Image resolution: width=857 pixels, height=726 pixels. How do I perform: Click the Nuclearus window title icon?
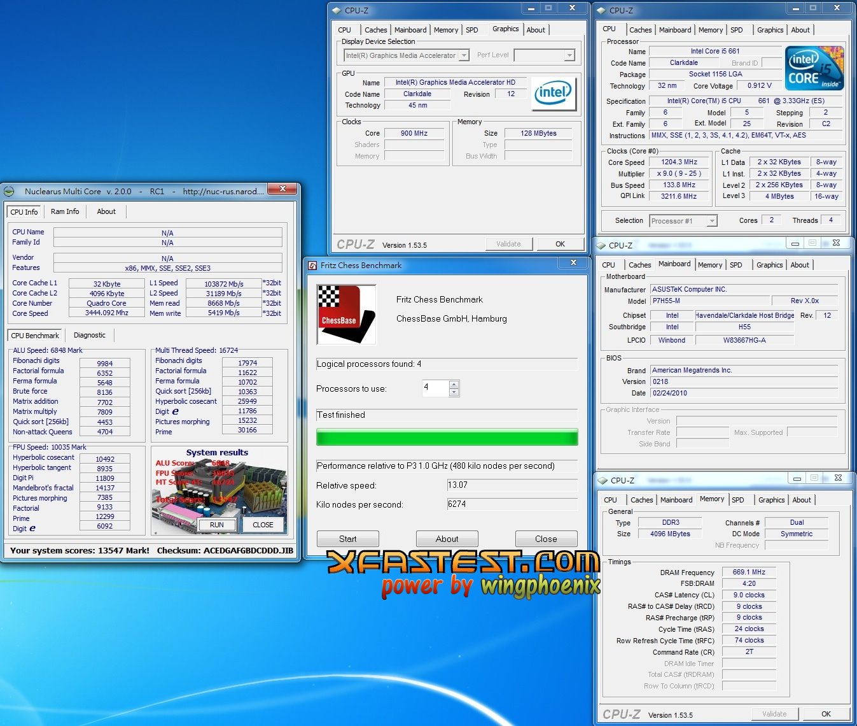(x=9, y=191)
